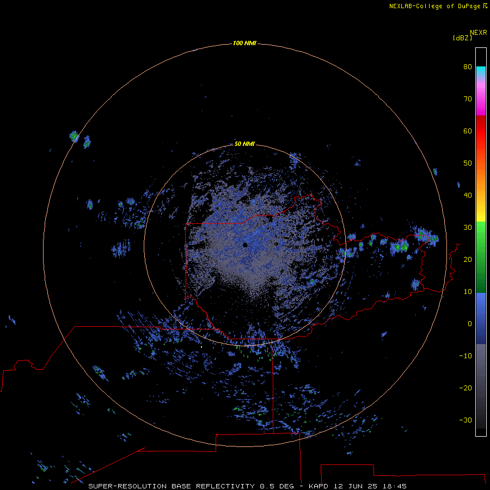Click the 18:45 timestamp in the caption
The width and height of the screenshot is (490, 490).
395,486
